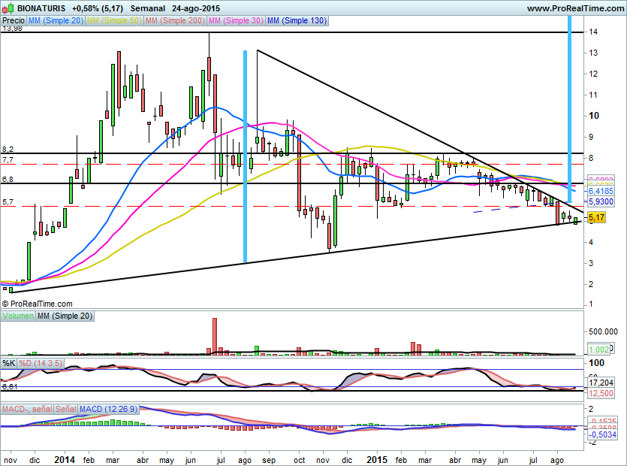Screen dimensions: 627x466
Task: Select the %K stochastic label
Action: click(9, 363)
